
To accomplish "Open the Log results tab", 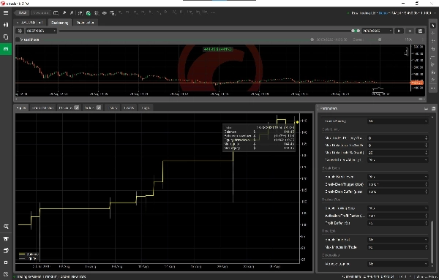I will click(x=146, y=107).
